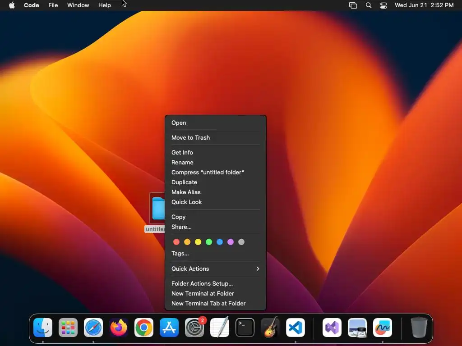Select New Terminal Tab at Folder
Viewport: 462px width, 346px height.
(x=215, y=303)
